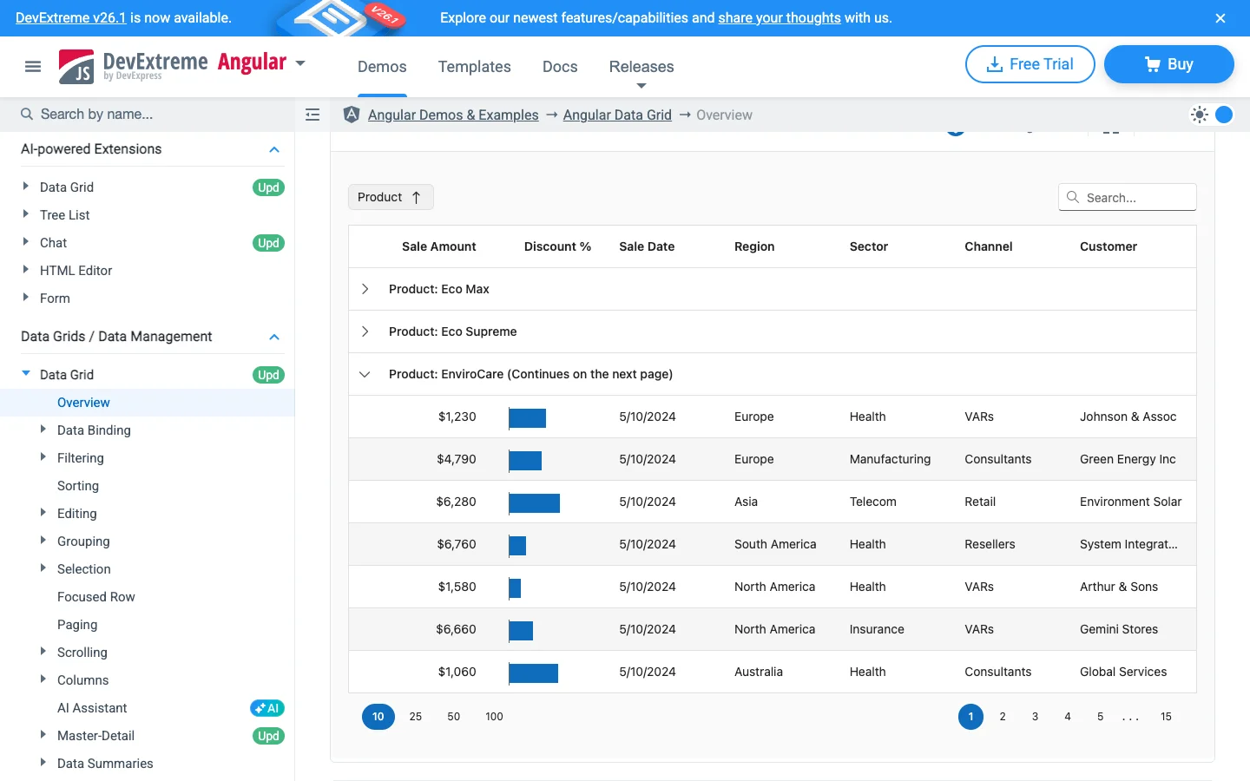Image resolution: width=1250 pixels, height=781 pixels.
Task: Go to page 2 of the grid
Action: click(1003, 717)
